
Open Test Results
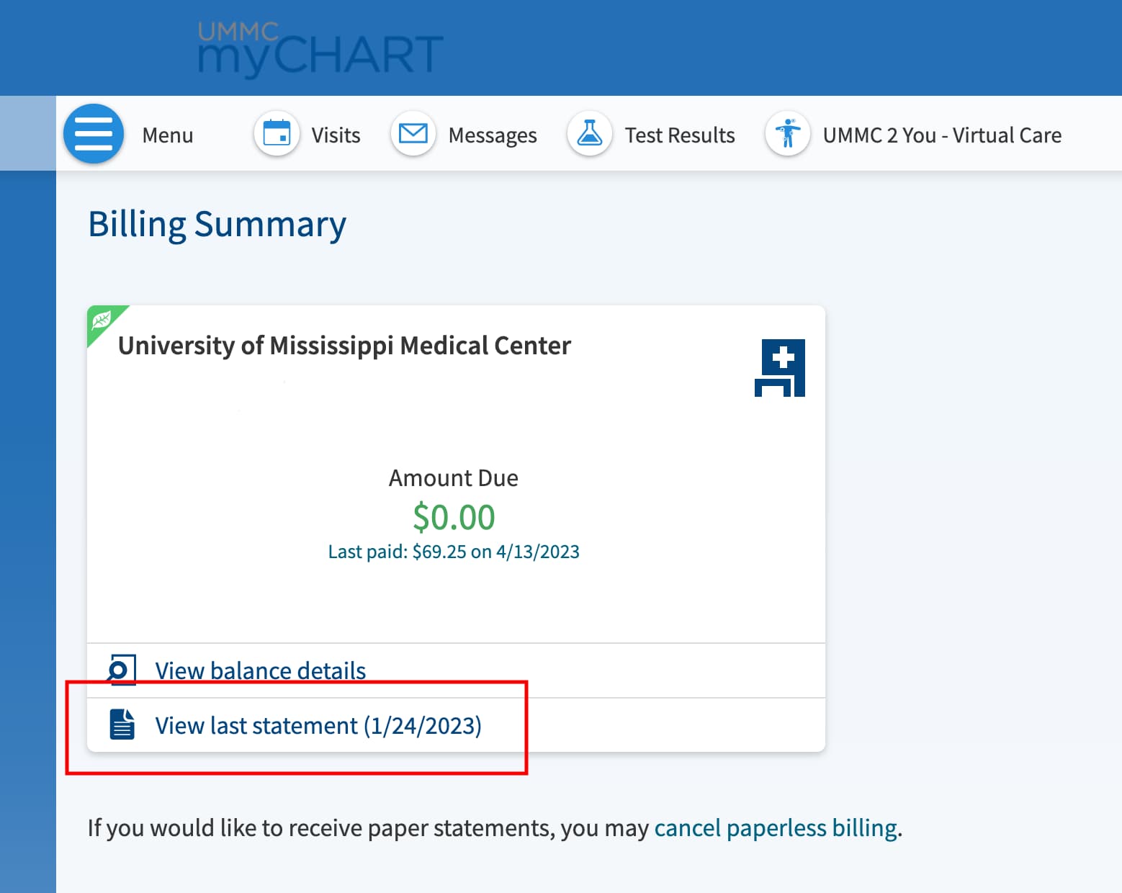(x=680, y=135)
